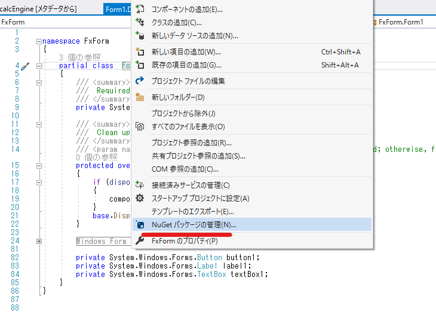Collapse the summary comment on line 11

39,125
